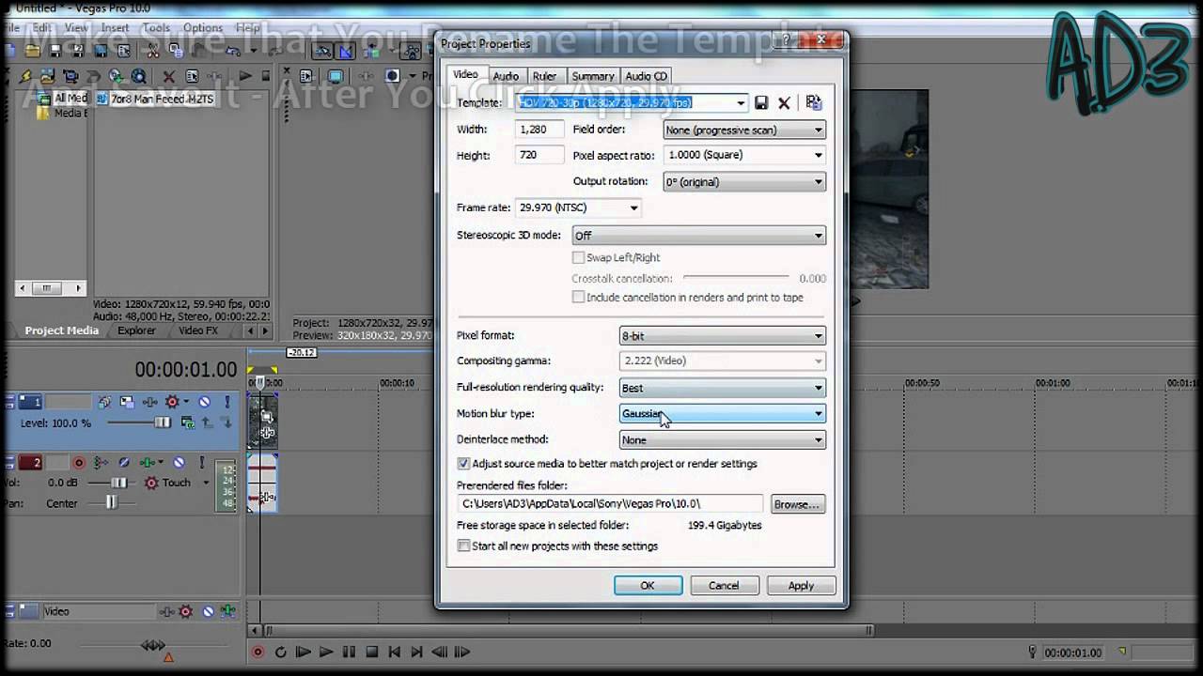Toggle Swap Left/Right checkbox
1203x676 pixels.
[x=579, y=257]
